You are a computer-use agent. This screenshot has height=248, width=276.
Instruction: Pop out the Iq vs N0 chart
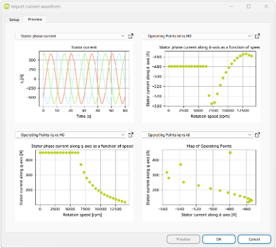click(131, 135)
